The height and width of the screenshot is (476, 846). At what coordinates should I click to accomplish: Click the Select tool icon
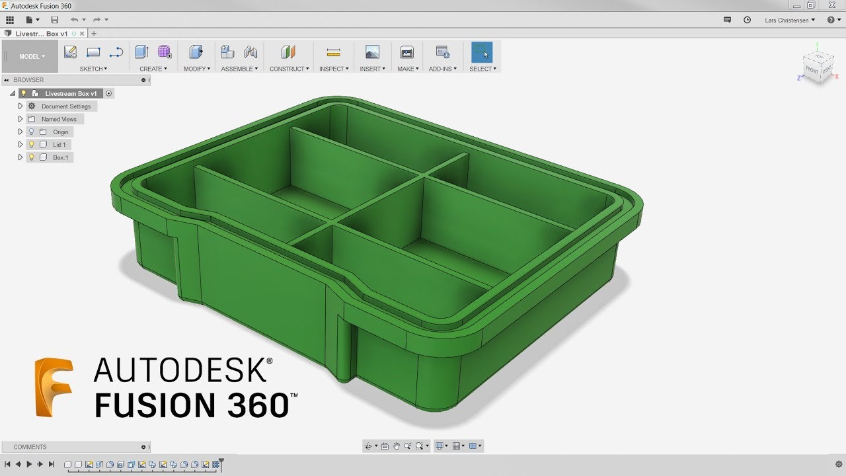482,52
